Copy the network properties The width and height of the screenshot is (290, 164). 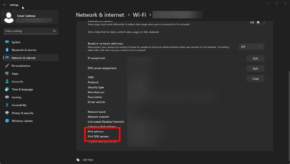256,79
